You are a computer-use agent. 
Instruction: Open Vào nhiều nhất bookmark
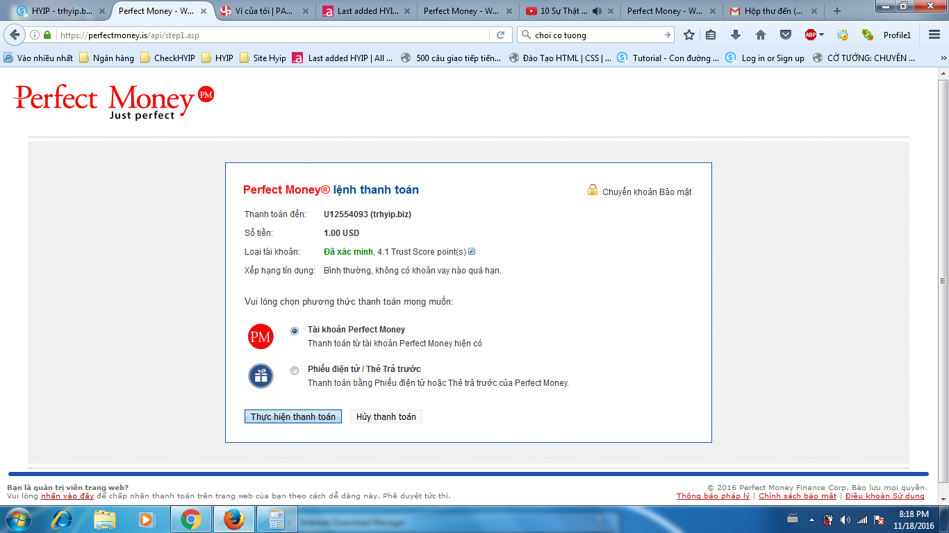[x=38, y=58]
